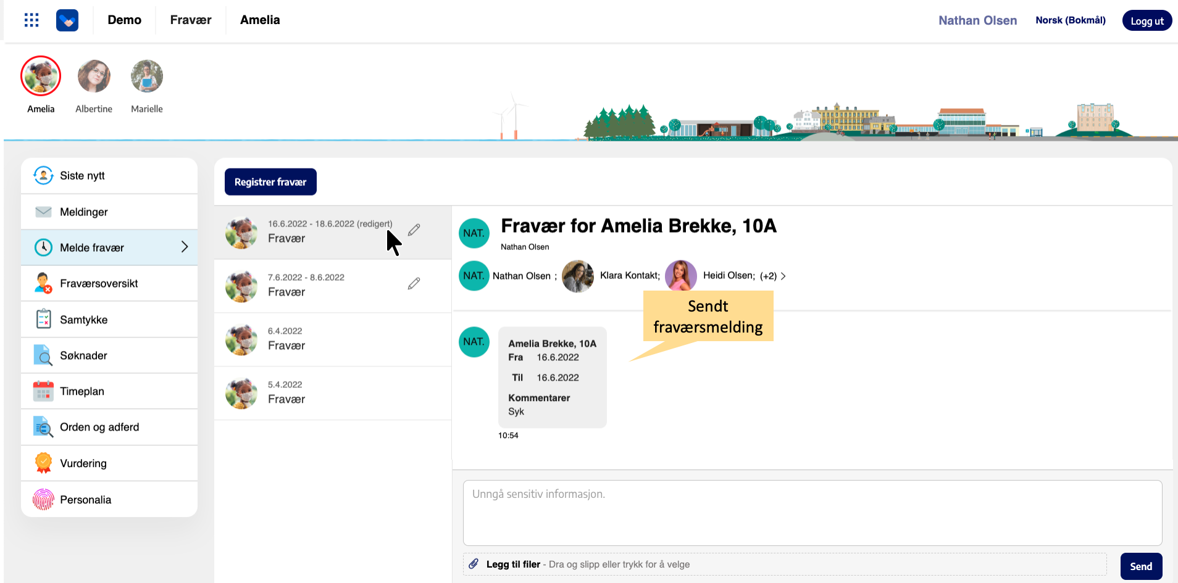Click the message text input field
1178x583 pixels.
tap(812, 513)
